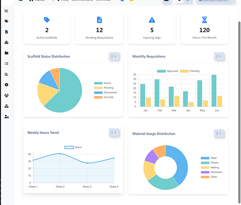Open the cubes materials icon in sidebar

point(6,42)
